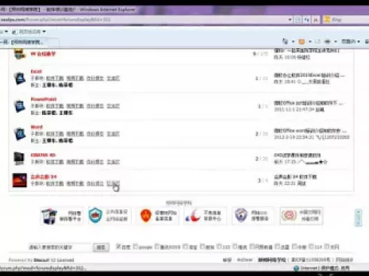Click the CINEMA 4D forum icon

click(x=19, y=159)
